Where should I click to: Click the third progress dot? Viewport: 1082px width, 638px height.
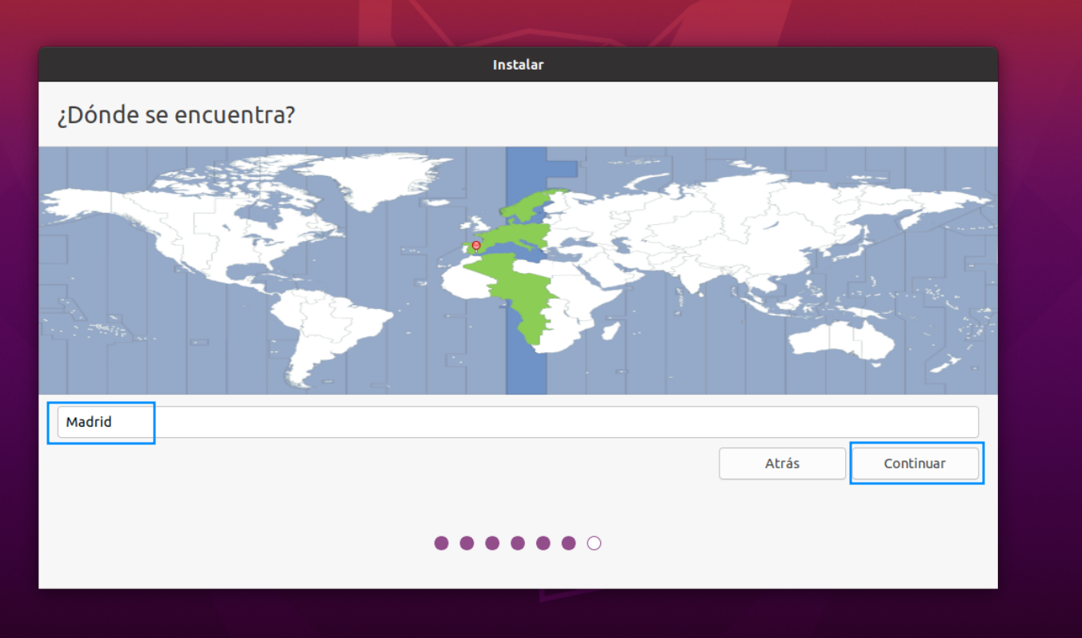(x=492, y=544)
